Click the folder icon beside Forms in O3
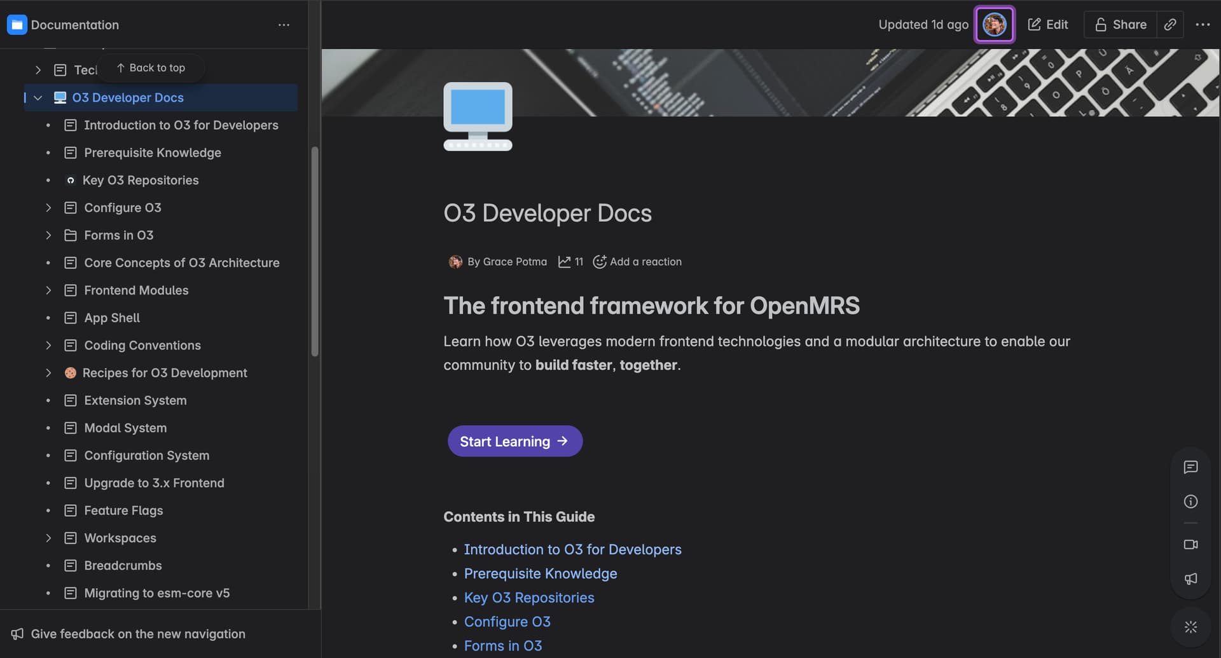This screenshot has height=658, width=1221. click(x=71, y=235)
